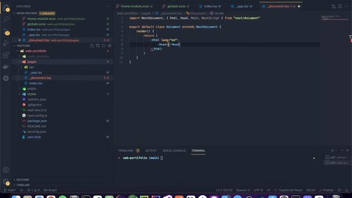Open tsconfig.json in the file tree
The width and height of the screenshot is (352, 198).
click(x=37, y=131)
